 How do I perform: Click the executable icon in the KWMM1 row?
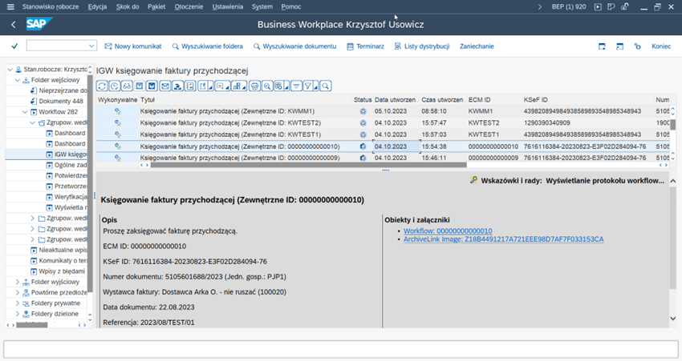coord(117,111)
